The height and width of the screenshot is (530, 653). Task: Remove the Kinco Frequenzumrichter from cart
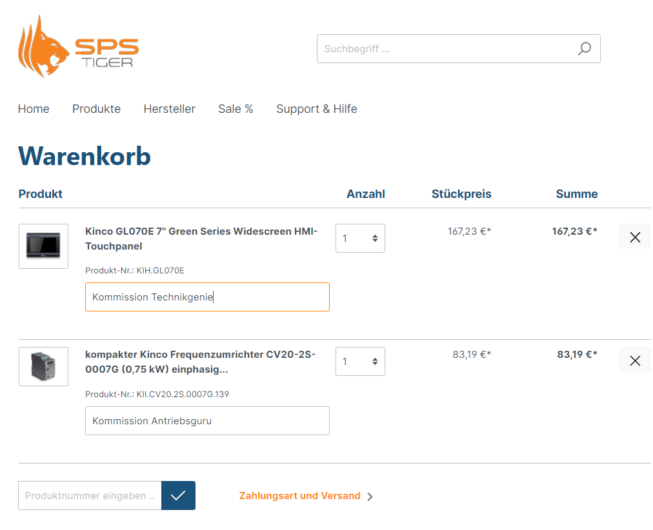click(634, 360)
